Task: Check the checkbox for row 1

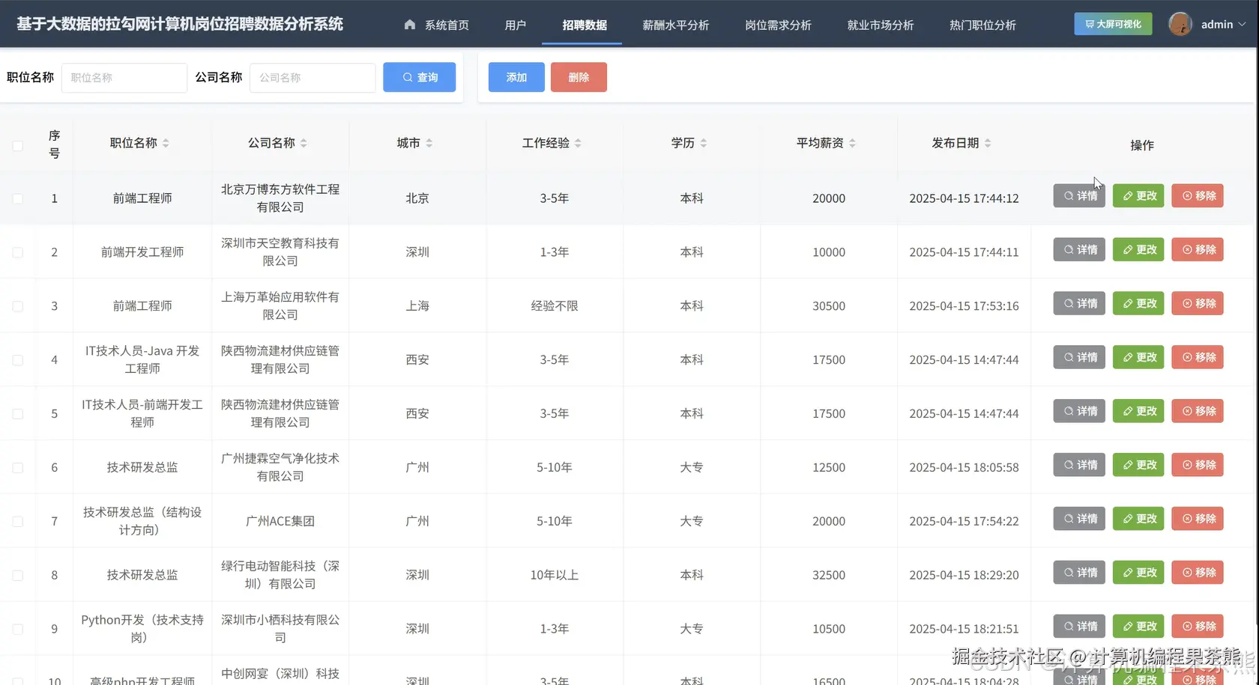Action: click(x=18, y=198)
